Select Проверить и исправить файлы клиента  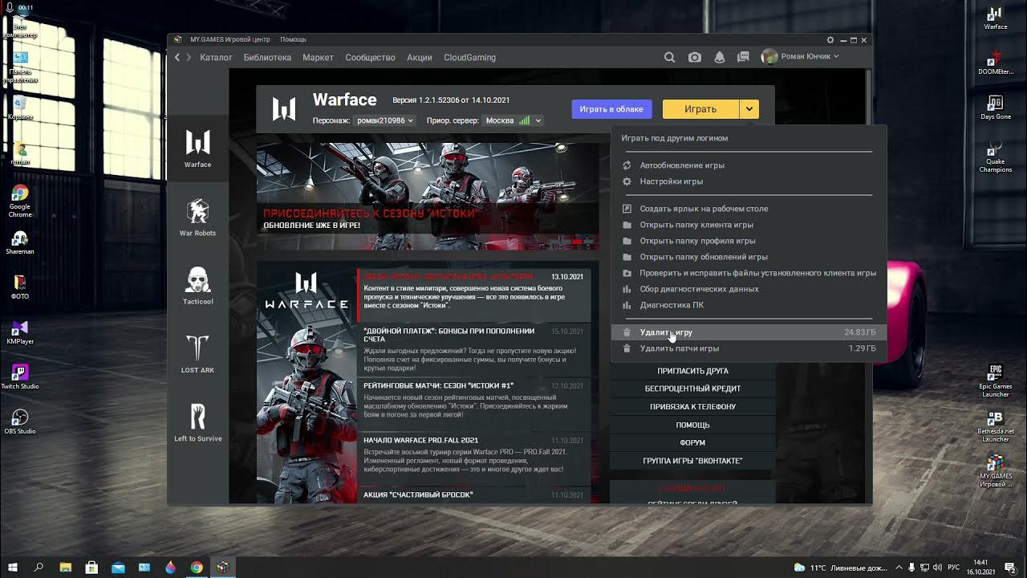(x=748, y=273)
